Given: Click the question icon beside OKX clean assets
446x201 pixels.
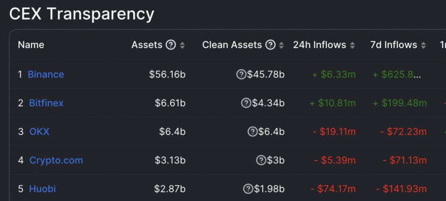Looking at the screenshot, I should [252, 132].
